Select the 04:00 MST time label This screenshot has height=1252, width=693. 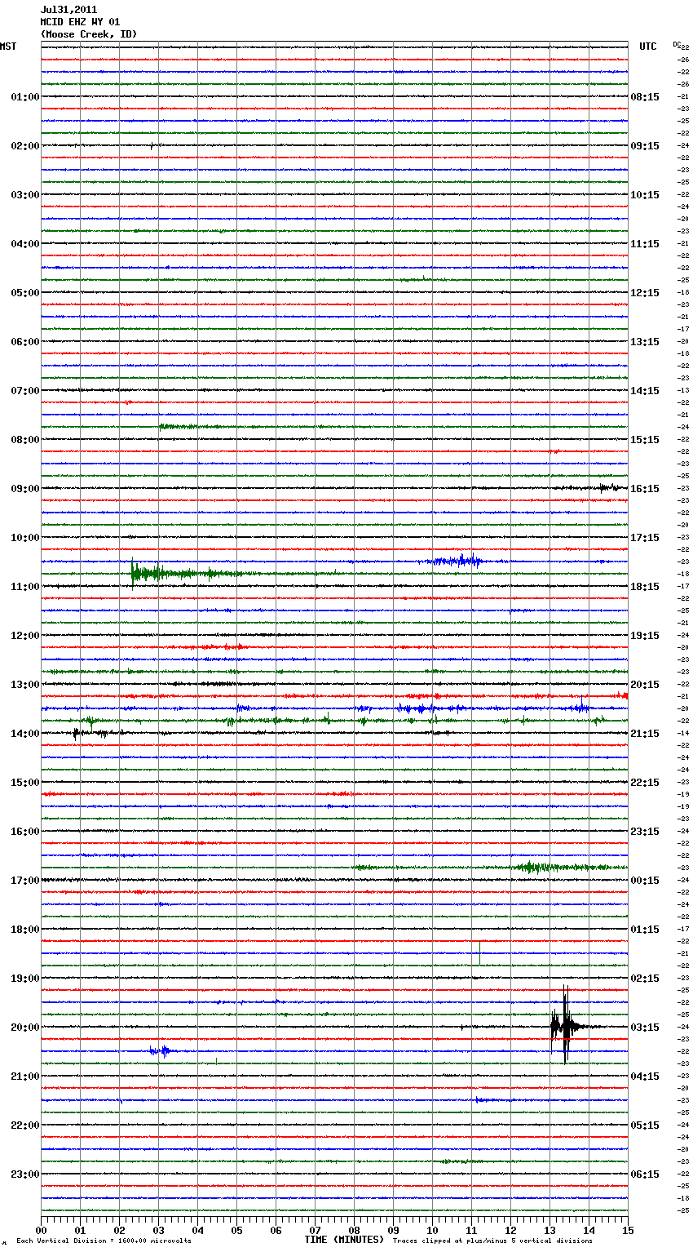tap(24, 244)
